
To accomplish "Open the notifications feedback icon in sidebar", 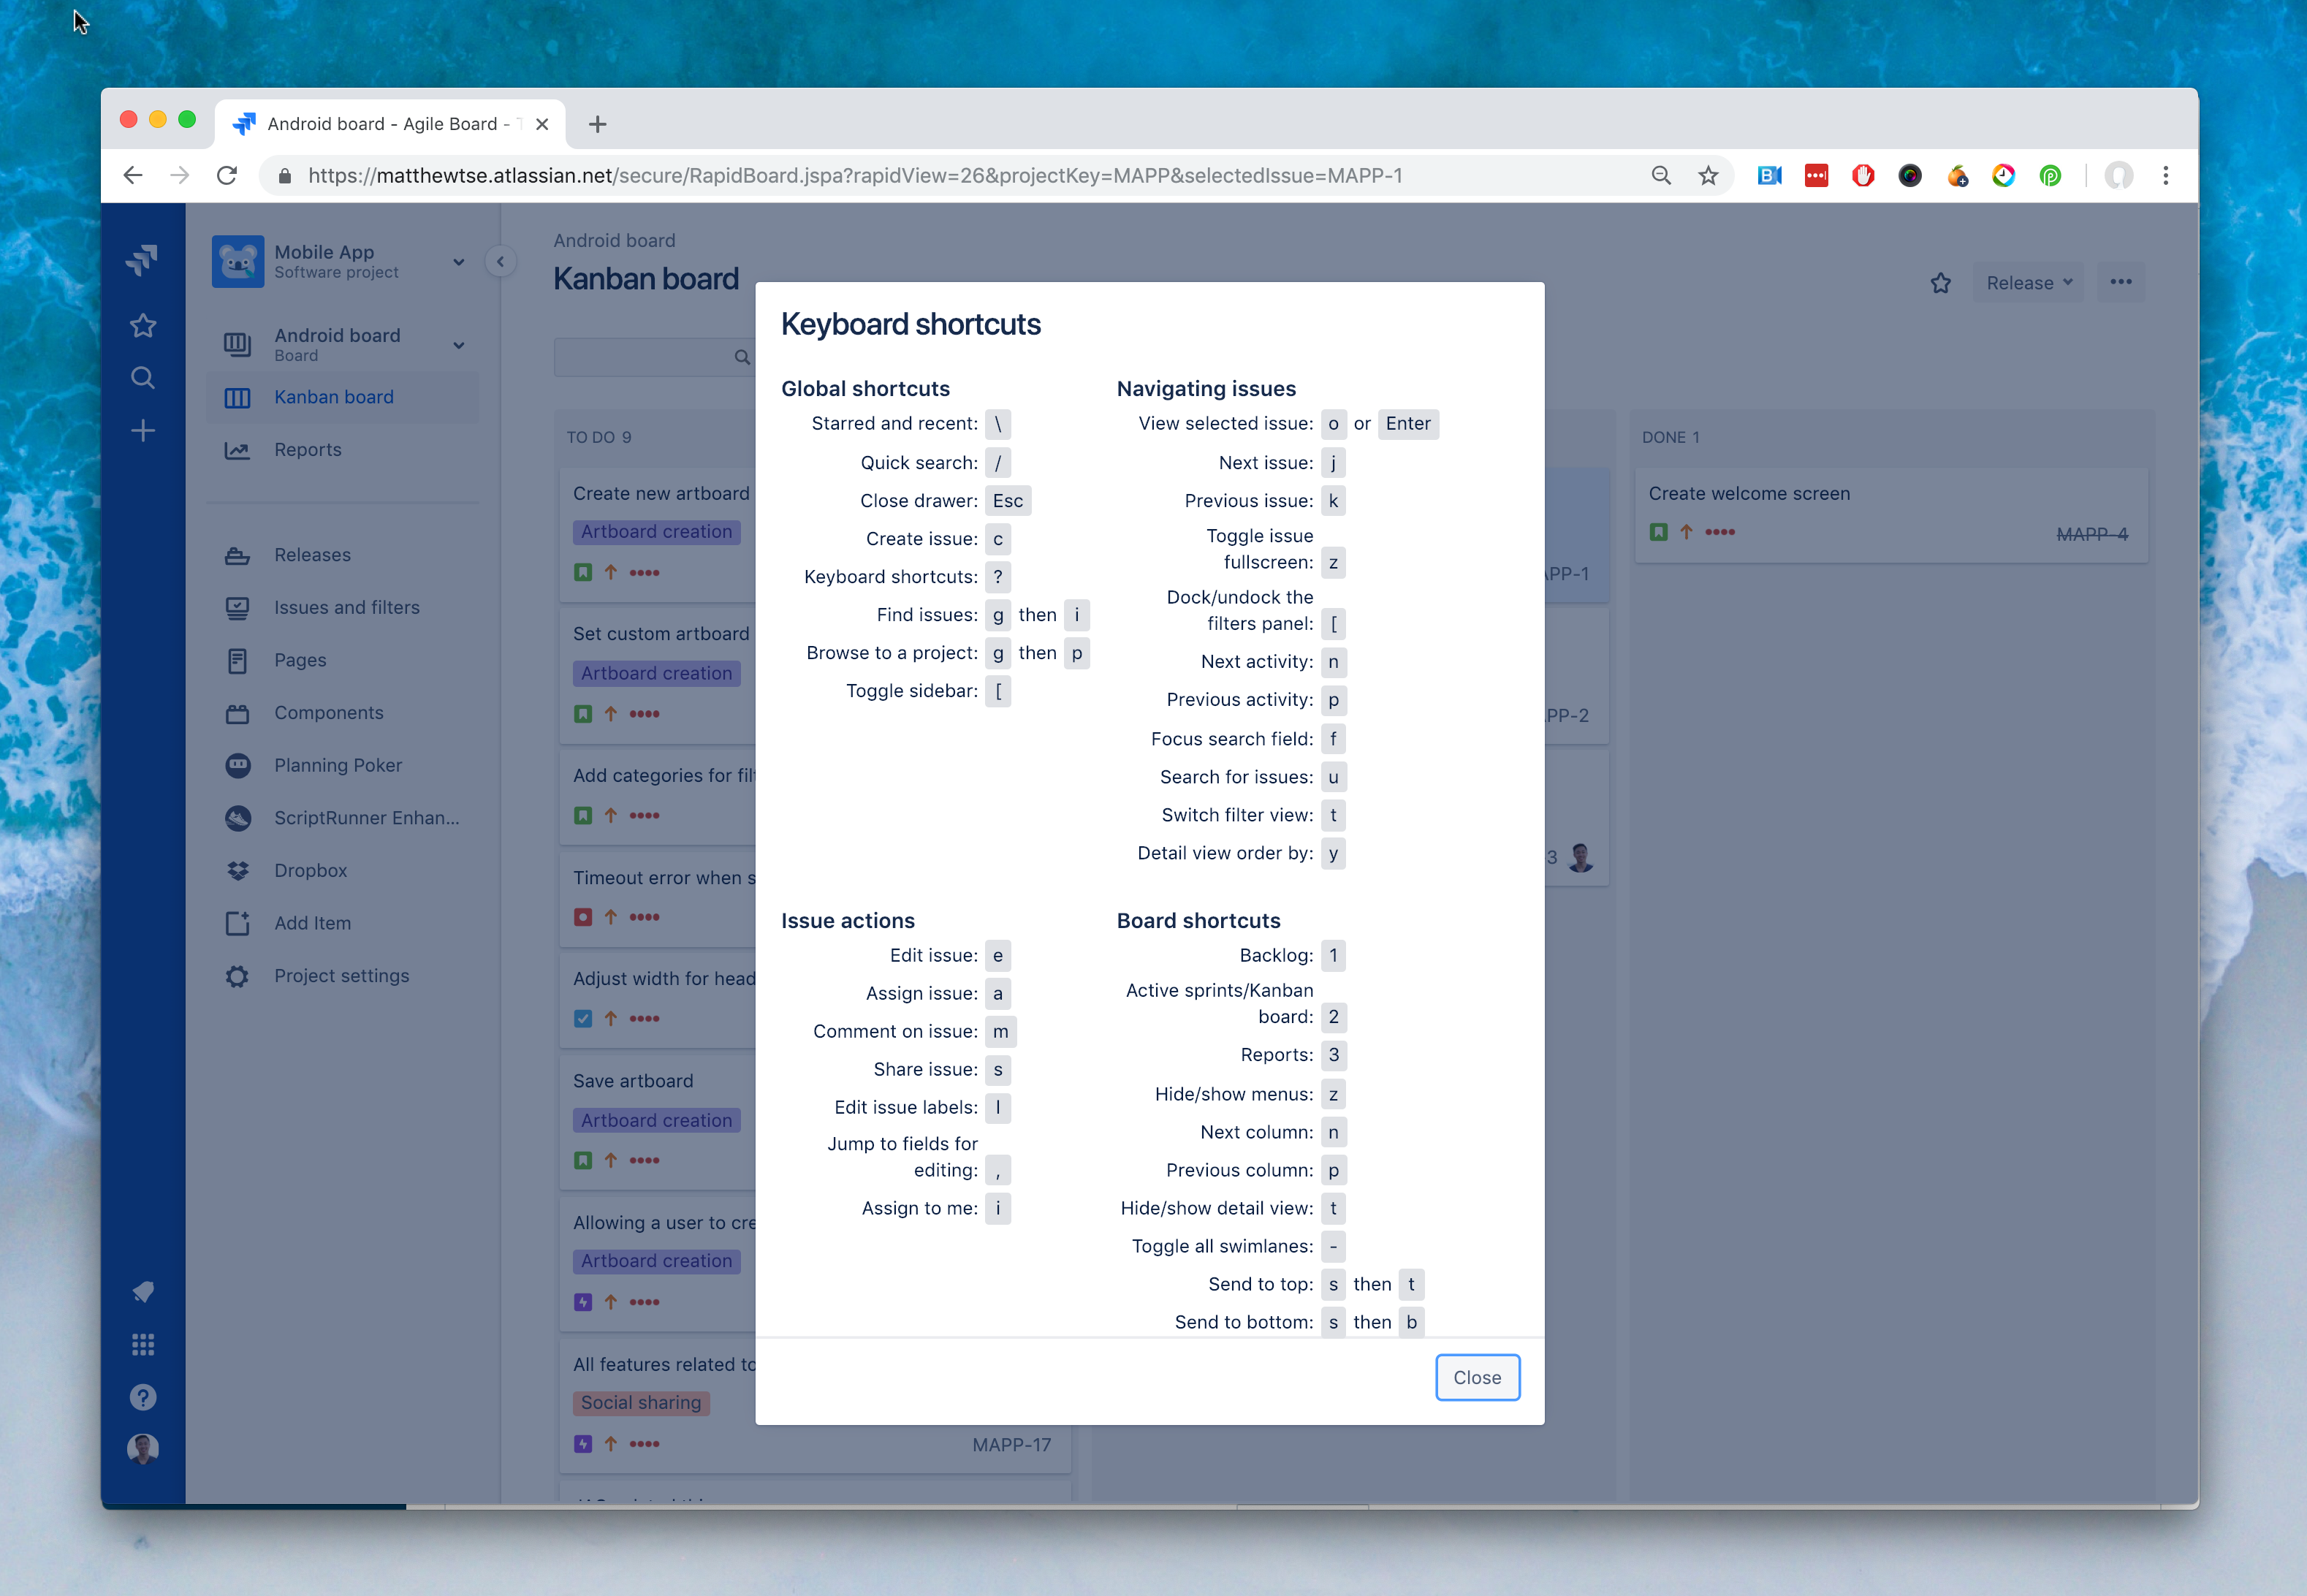I will point(143,1292).
